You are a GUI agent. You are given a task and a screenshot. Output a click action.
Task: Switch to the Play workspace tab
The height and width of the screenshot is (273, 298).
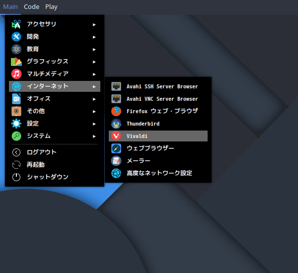pyautogui.click(x=51, y=7)
